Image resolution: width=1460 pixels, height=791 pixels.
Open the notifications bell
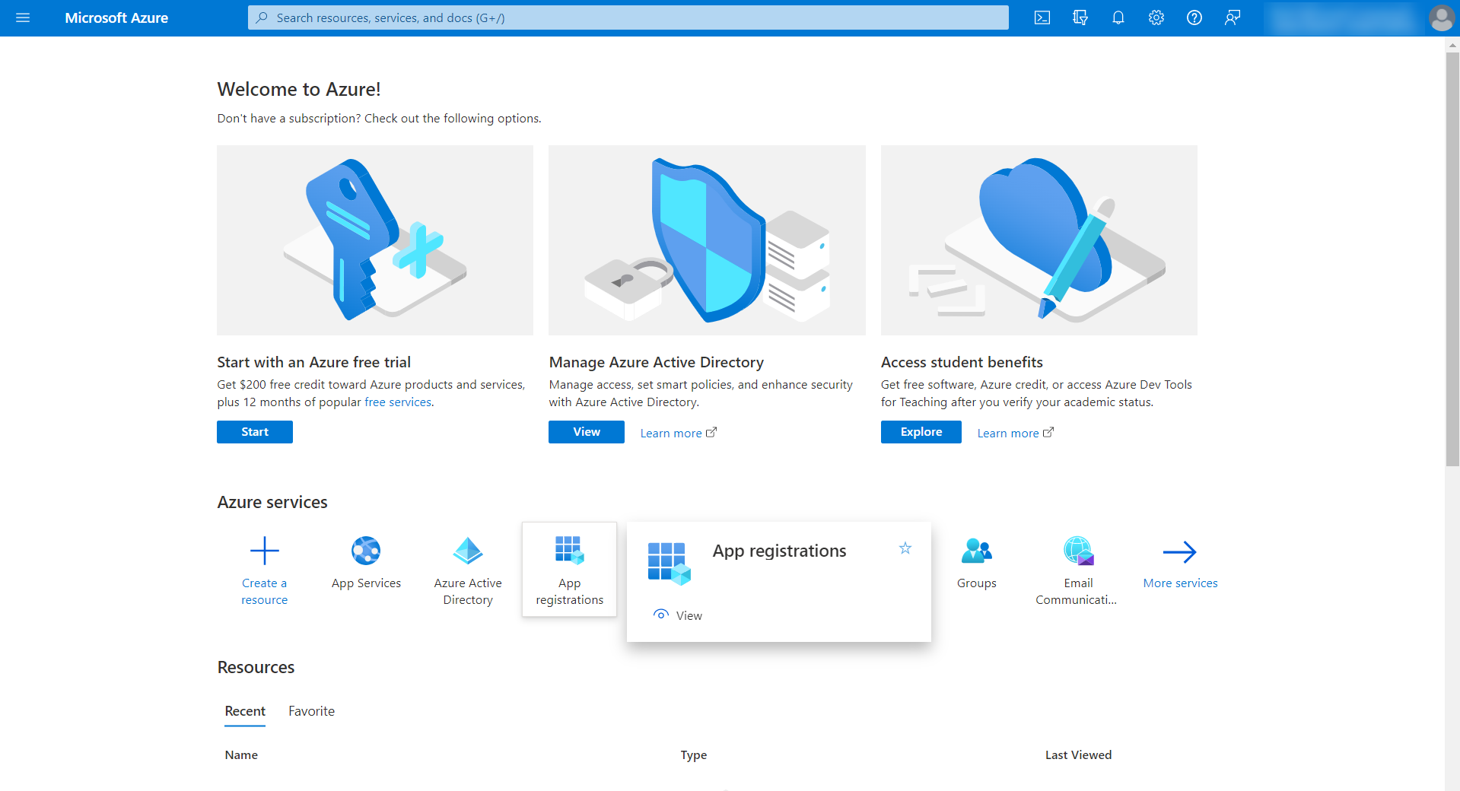tap(1118, 17)
